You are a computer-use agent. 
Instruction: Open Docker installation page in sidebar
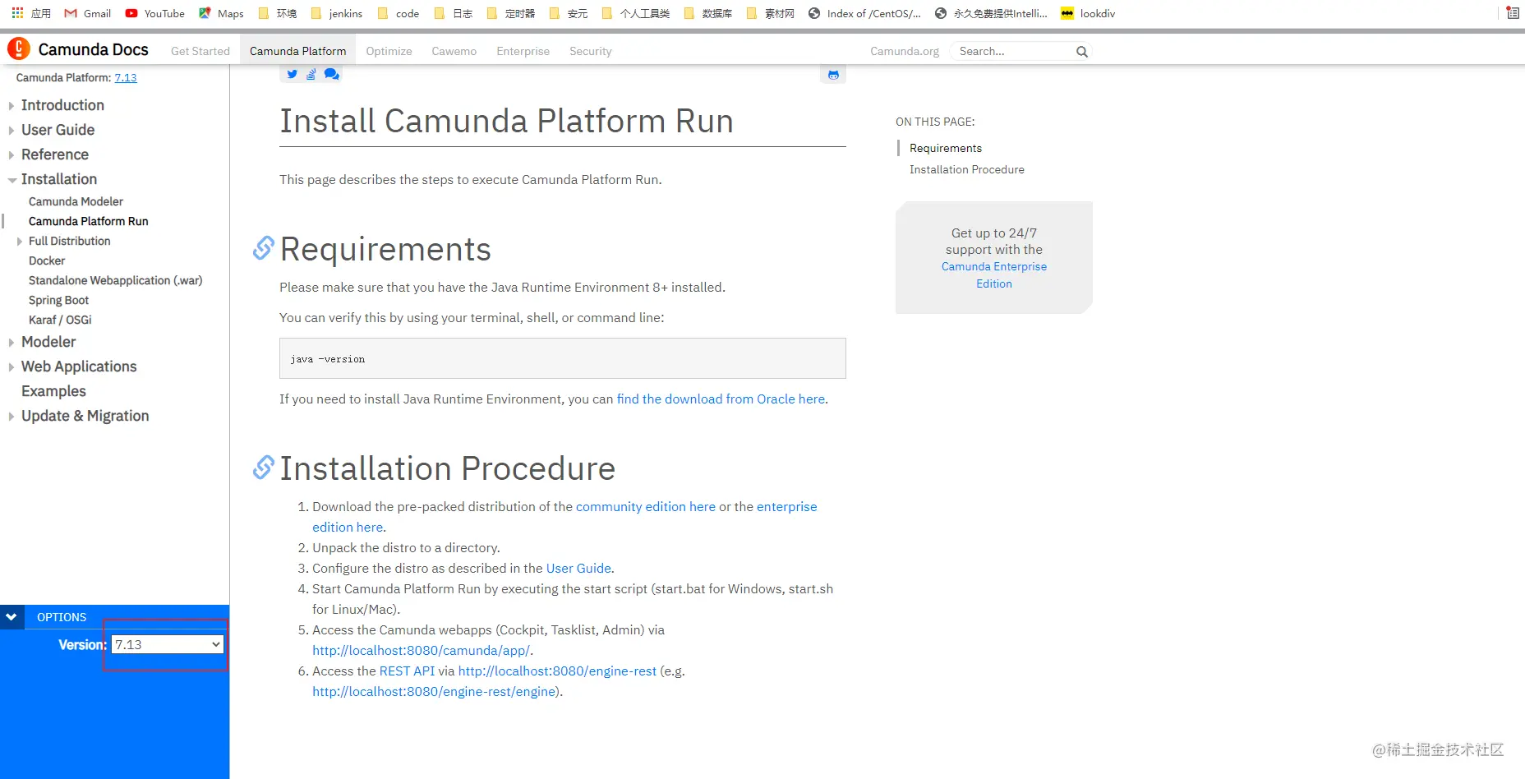point(47,260)
